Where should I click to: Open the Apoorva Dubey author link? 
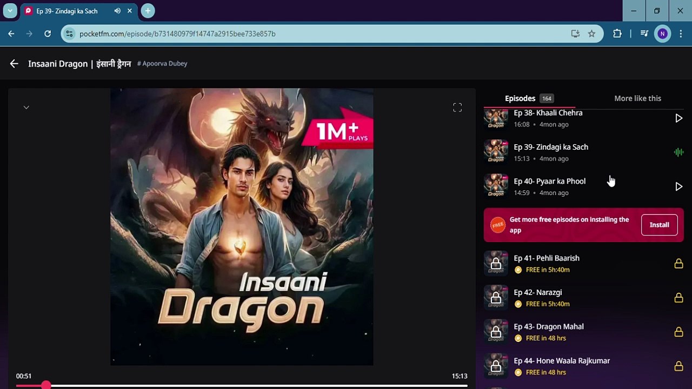pos(162,63)
